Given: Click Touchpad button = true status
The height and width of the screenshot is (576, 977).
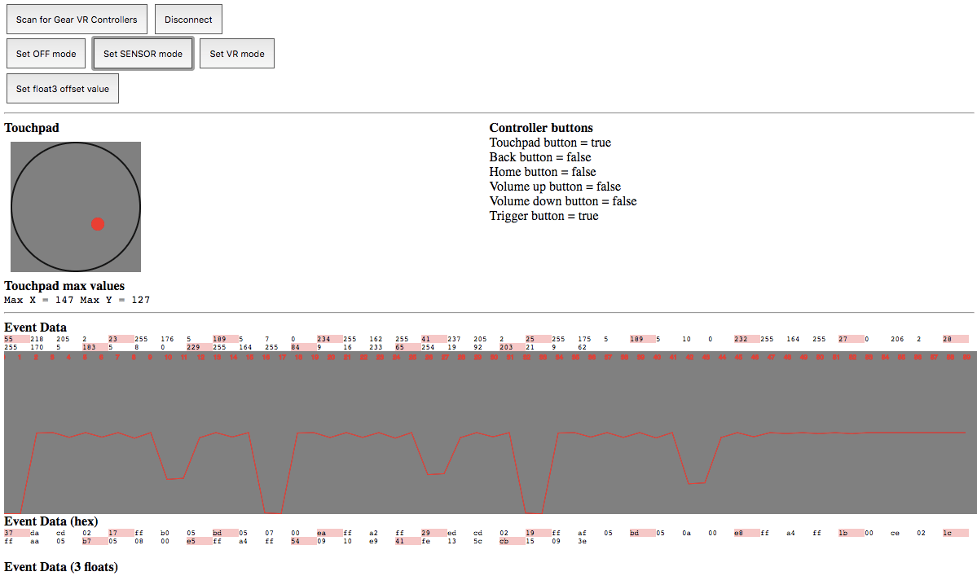Looking at the screenshot, I should 550,143.
